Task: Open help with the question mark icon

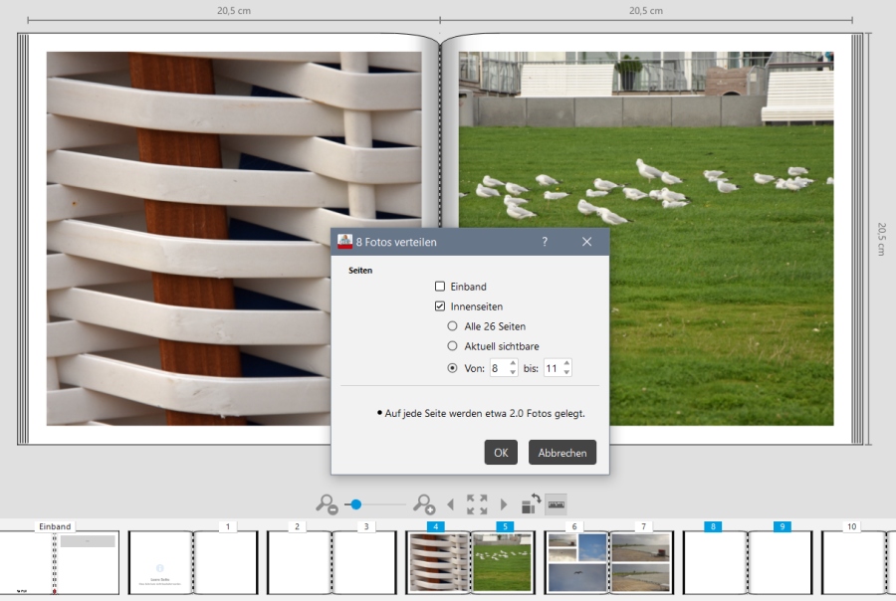Action: pyautogui.click(x=545, y=242)
